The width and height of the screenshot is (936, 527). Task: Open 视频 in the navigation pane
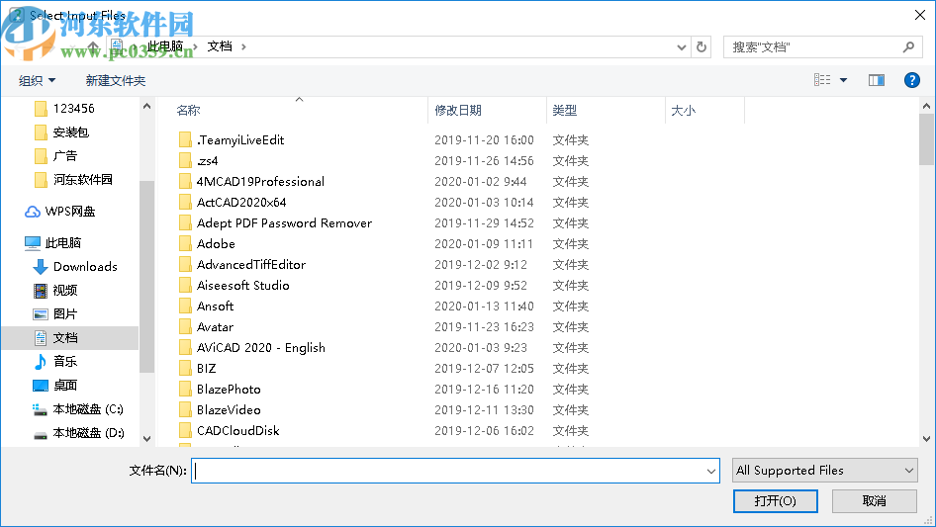point(55,291)
